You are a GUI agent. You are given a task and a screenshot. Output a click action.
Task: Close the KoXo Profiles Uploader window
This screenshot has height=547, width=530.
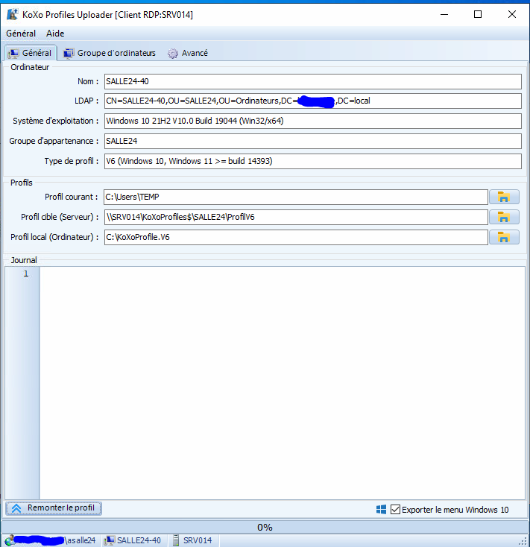(x=512, y=14)
